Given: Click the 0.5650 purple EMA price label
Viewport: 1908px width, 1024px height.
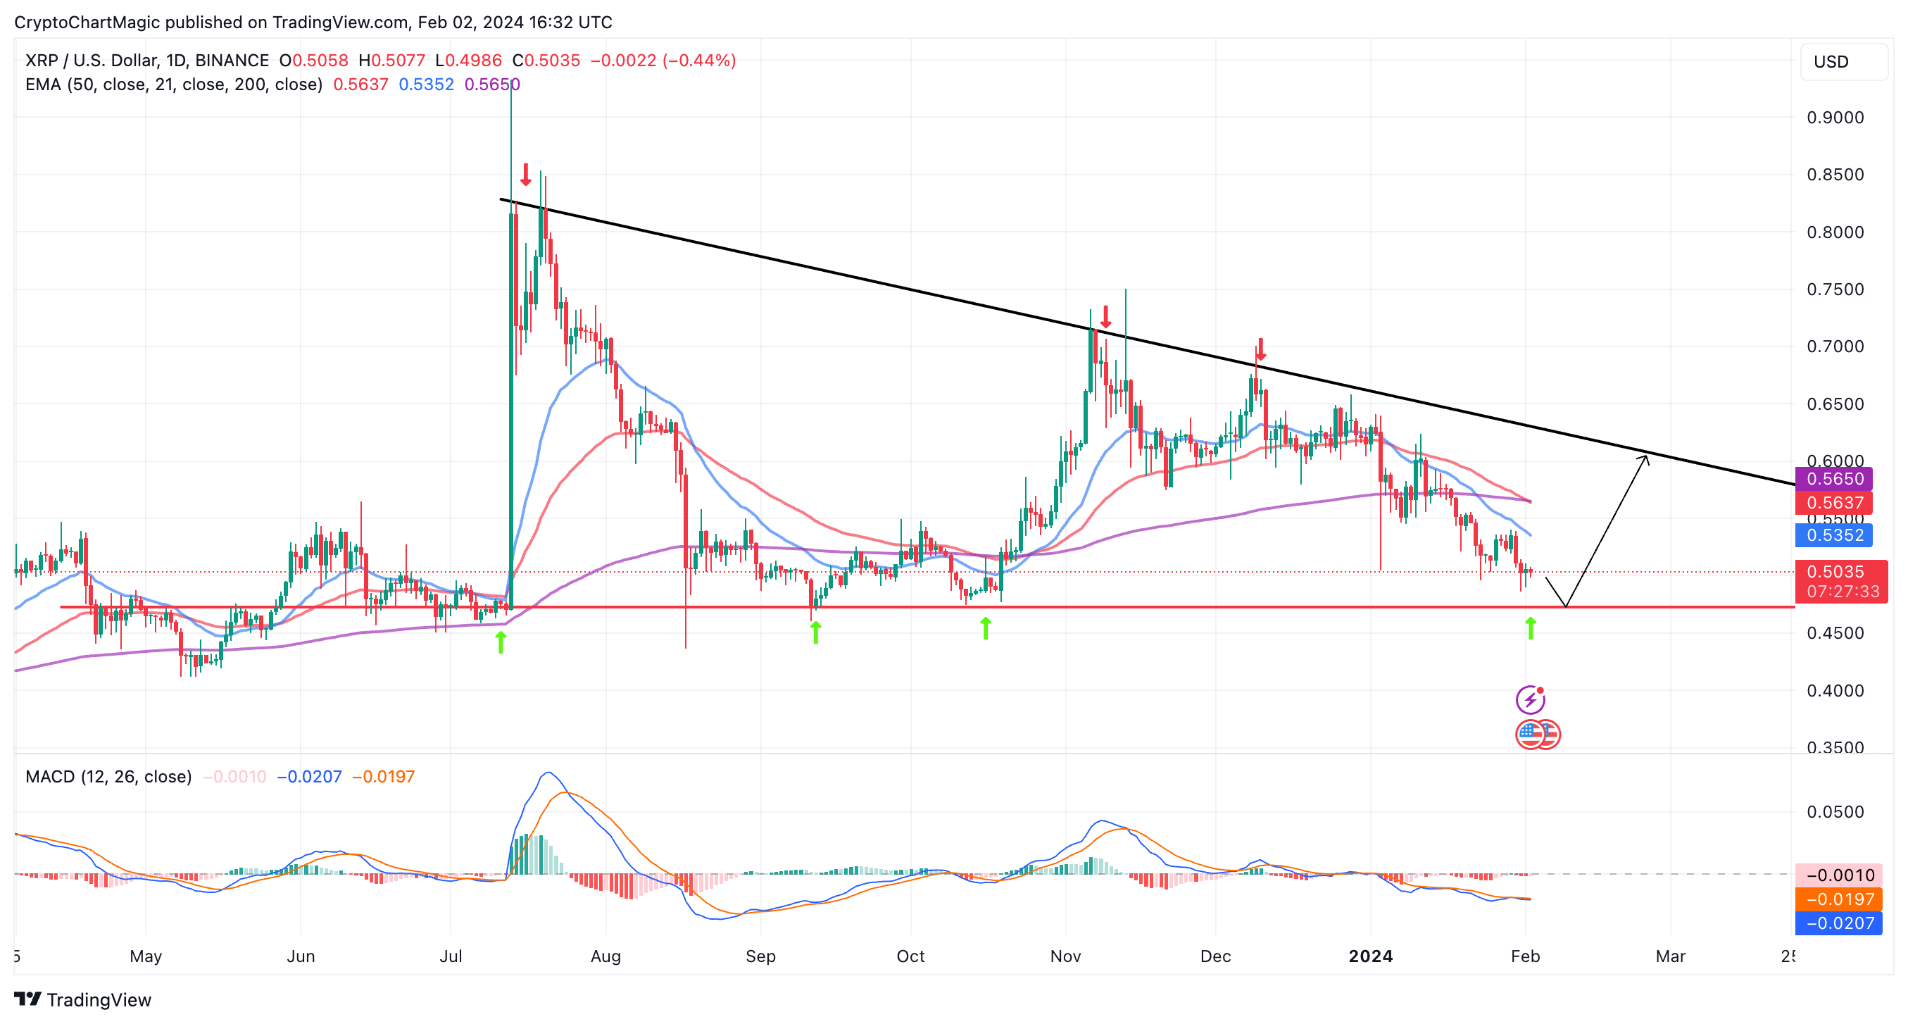Looking at the screenshot, I should (1834, 479).
